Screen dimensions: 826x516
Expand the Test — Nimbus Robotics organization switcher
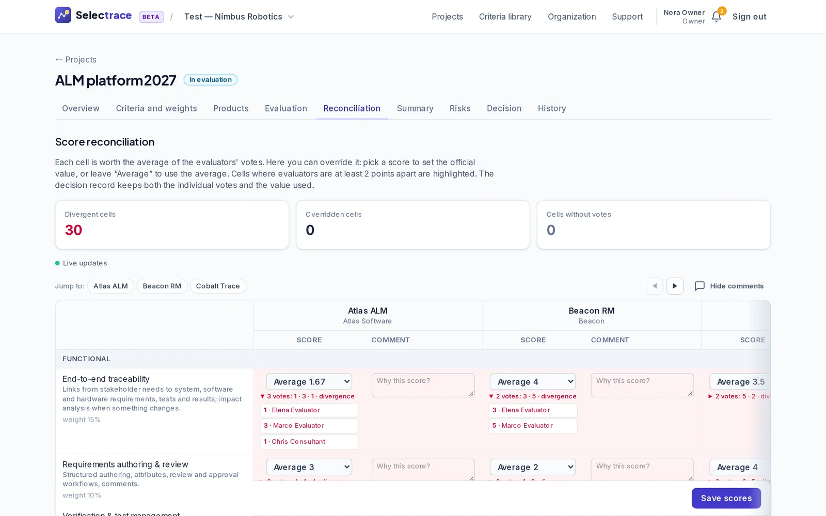[239, 17]
